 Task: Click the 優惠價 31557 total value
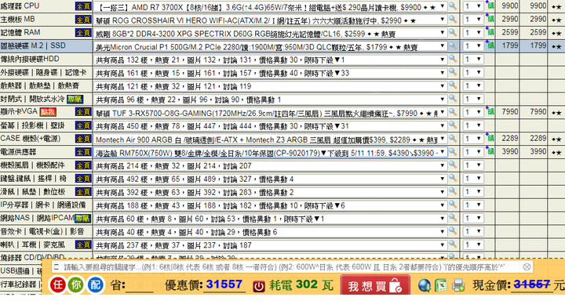tap(224, 284)
